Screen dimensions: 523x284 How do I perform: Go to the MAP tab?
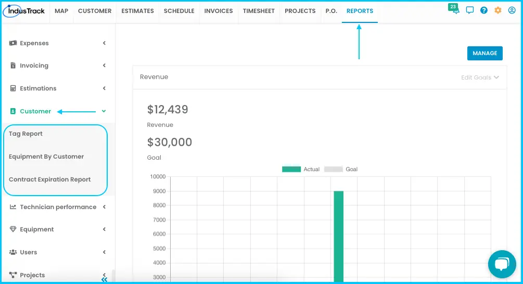tap(61, 11)
